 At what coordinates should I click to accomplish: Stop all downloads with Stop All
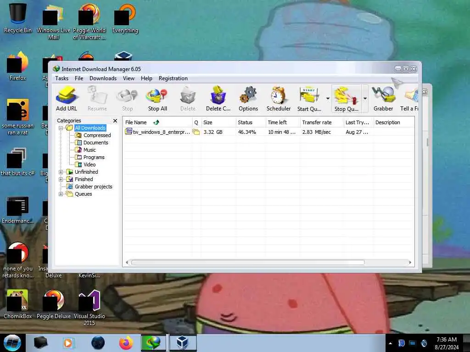[157, 99]
